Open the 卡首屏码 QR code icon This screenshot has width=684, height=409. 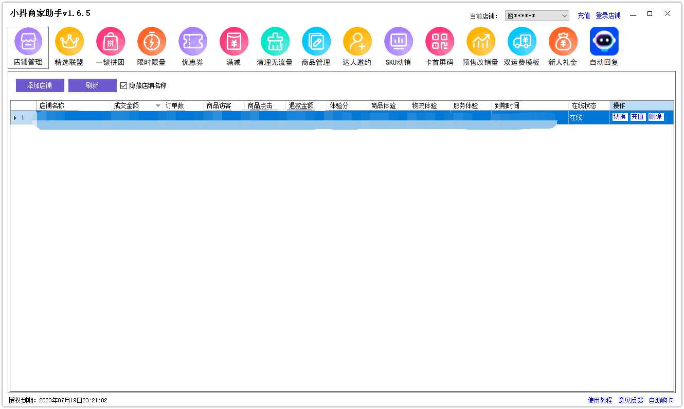pos(440,42)
